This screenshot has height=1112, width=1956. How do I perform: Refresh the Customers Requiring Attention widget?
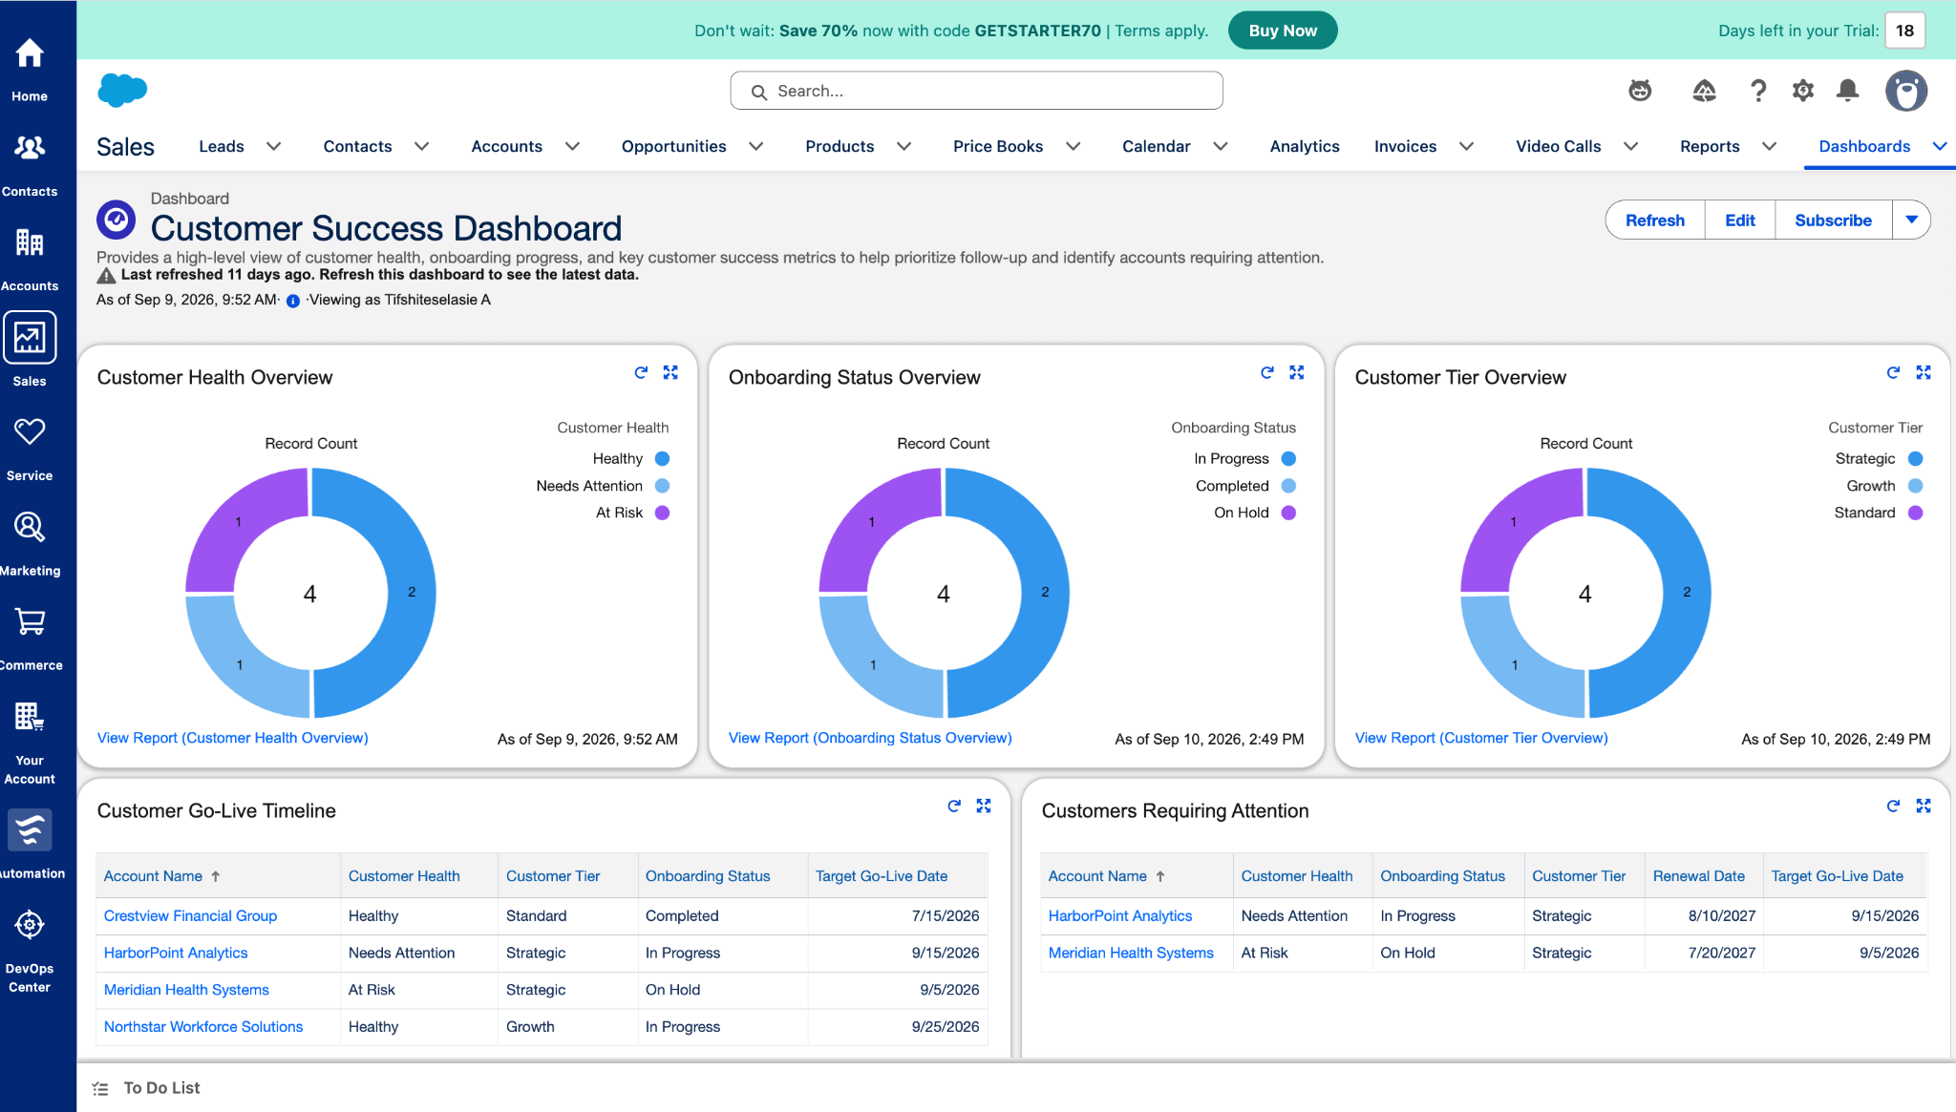click(x=1893, y=806)
